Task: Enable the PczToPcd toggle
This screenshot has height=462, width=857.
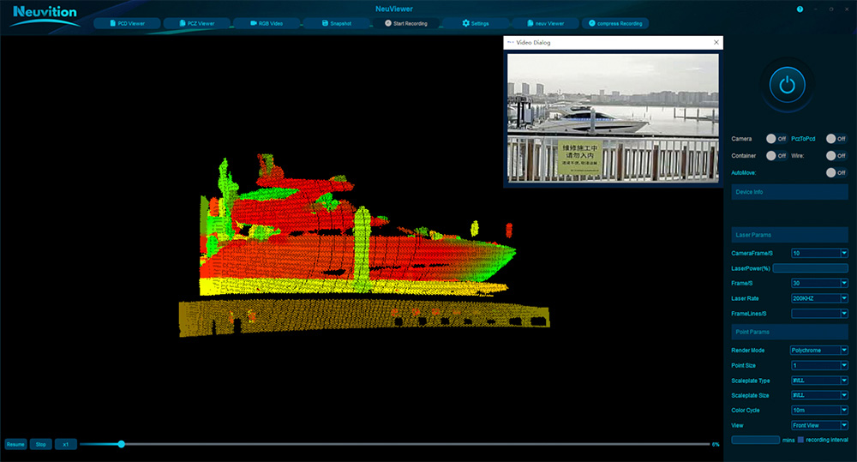Action: point(836,139)
